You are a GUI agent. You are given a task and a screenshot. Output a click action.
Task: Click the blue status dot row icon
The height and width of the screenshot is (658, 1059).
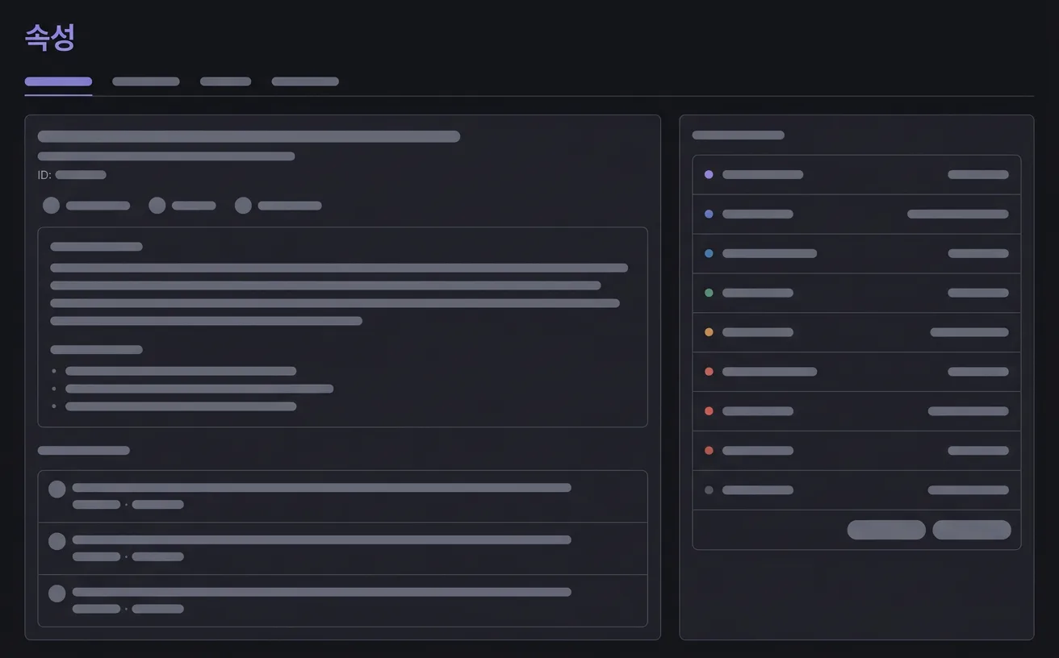coord(709,253)
